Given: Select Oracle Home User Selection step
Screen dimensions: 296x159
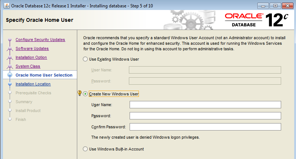Looking at the screenshot, I should click(x=44, y=75).
